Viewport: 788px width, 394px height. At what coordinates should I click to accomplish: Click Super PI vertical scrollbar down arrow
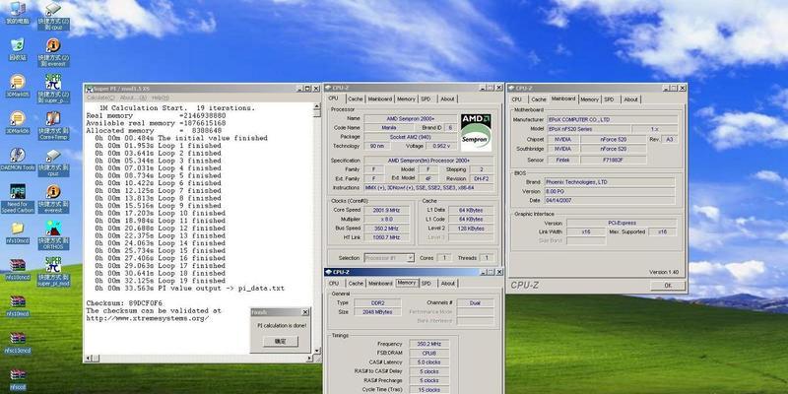coord(316,351)
